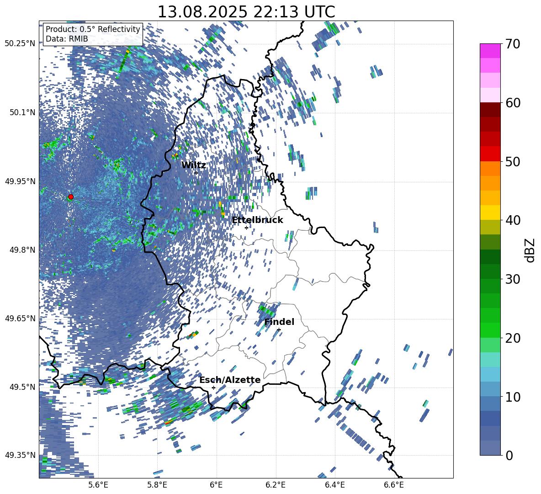Click the 50.25°N latitude label
The image size is (541, 494).
click(20, 44)
